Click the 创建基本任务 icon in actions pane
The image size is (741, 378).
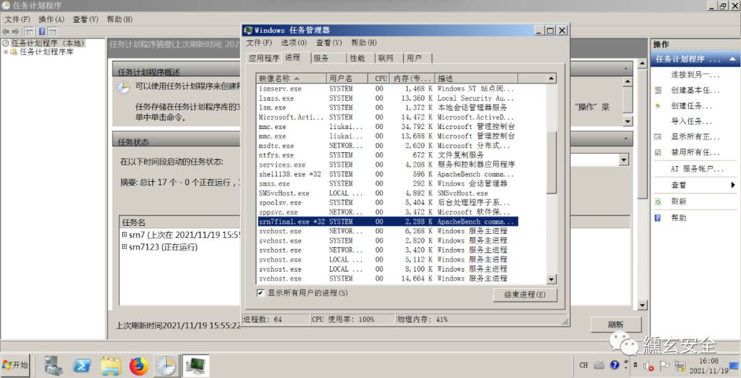pos(658,90)
